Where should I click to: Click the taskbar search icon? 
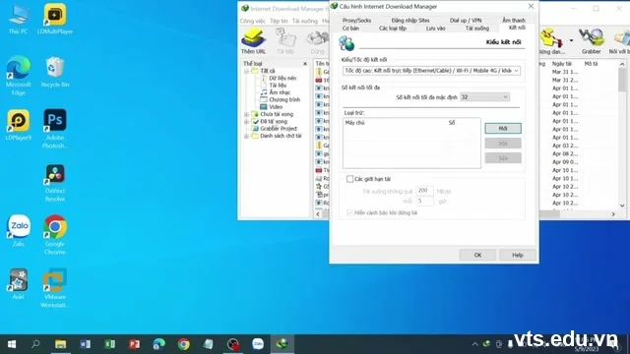click(35, 344)
